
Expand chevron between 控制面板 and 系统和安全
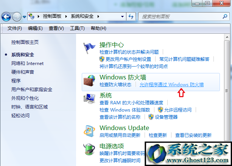[66, 16]
